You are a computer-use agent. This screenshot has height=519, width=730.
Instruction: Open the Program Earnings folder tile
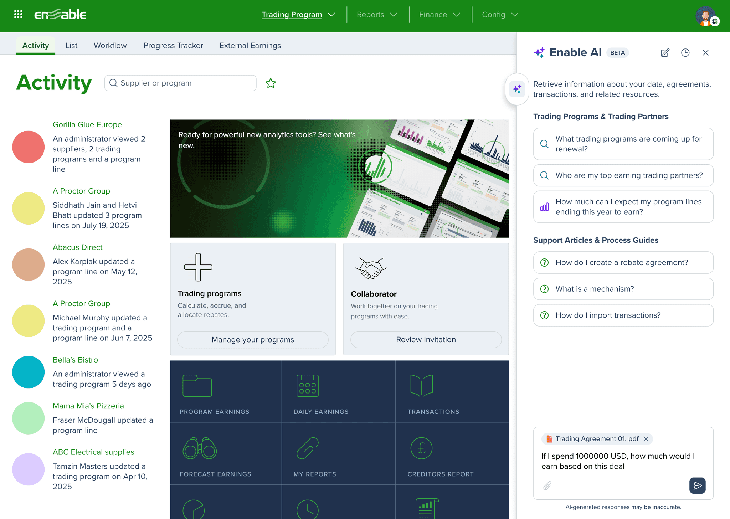[x=226, y=391]
